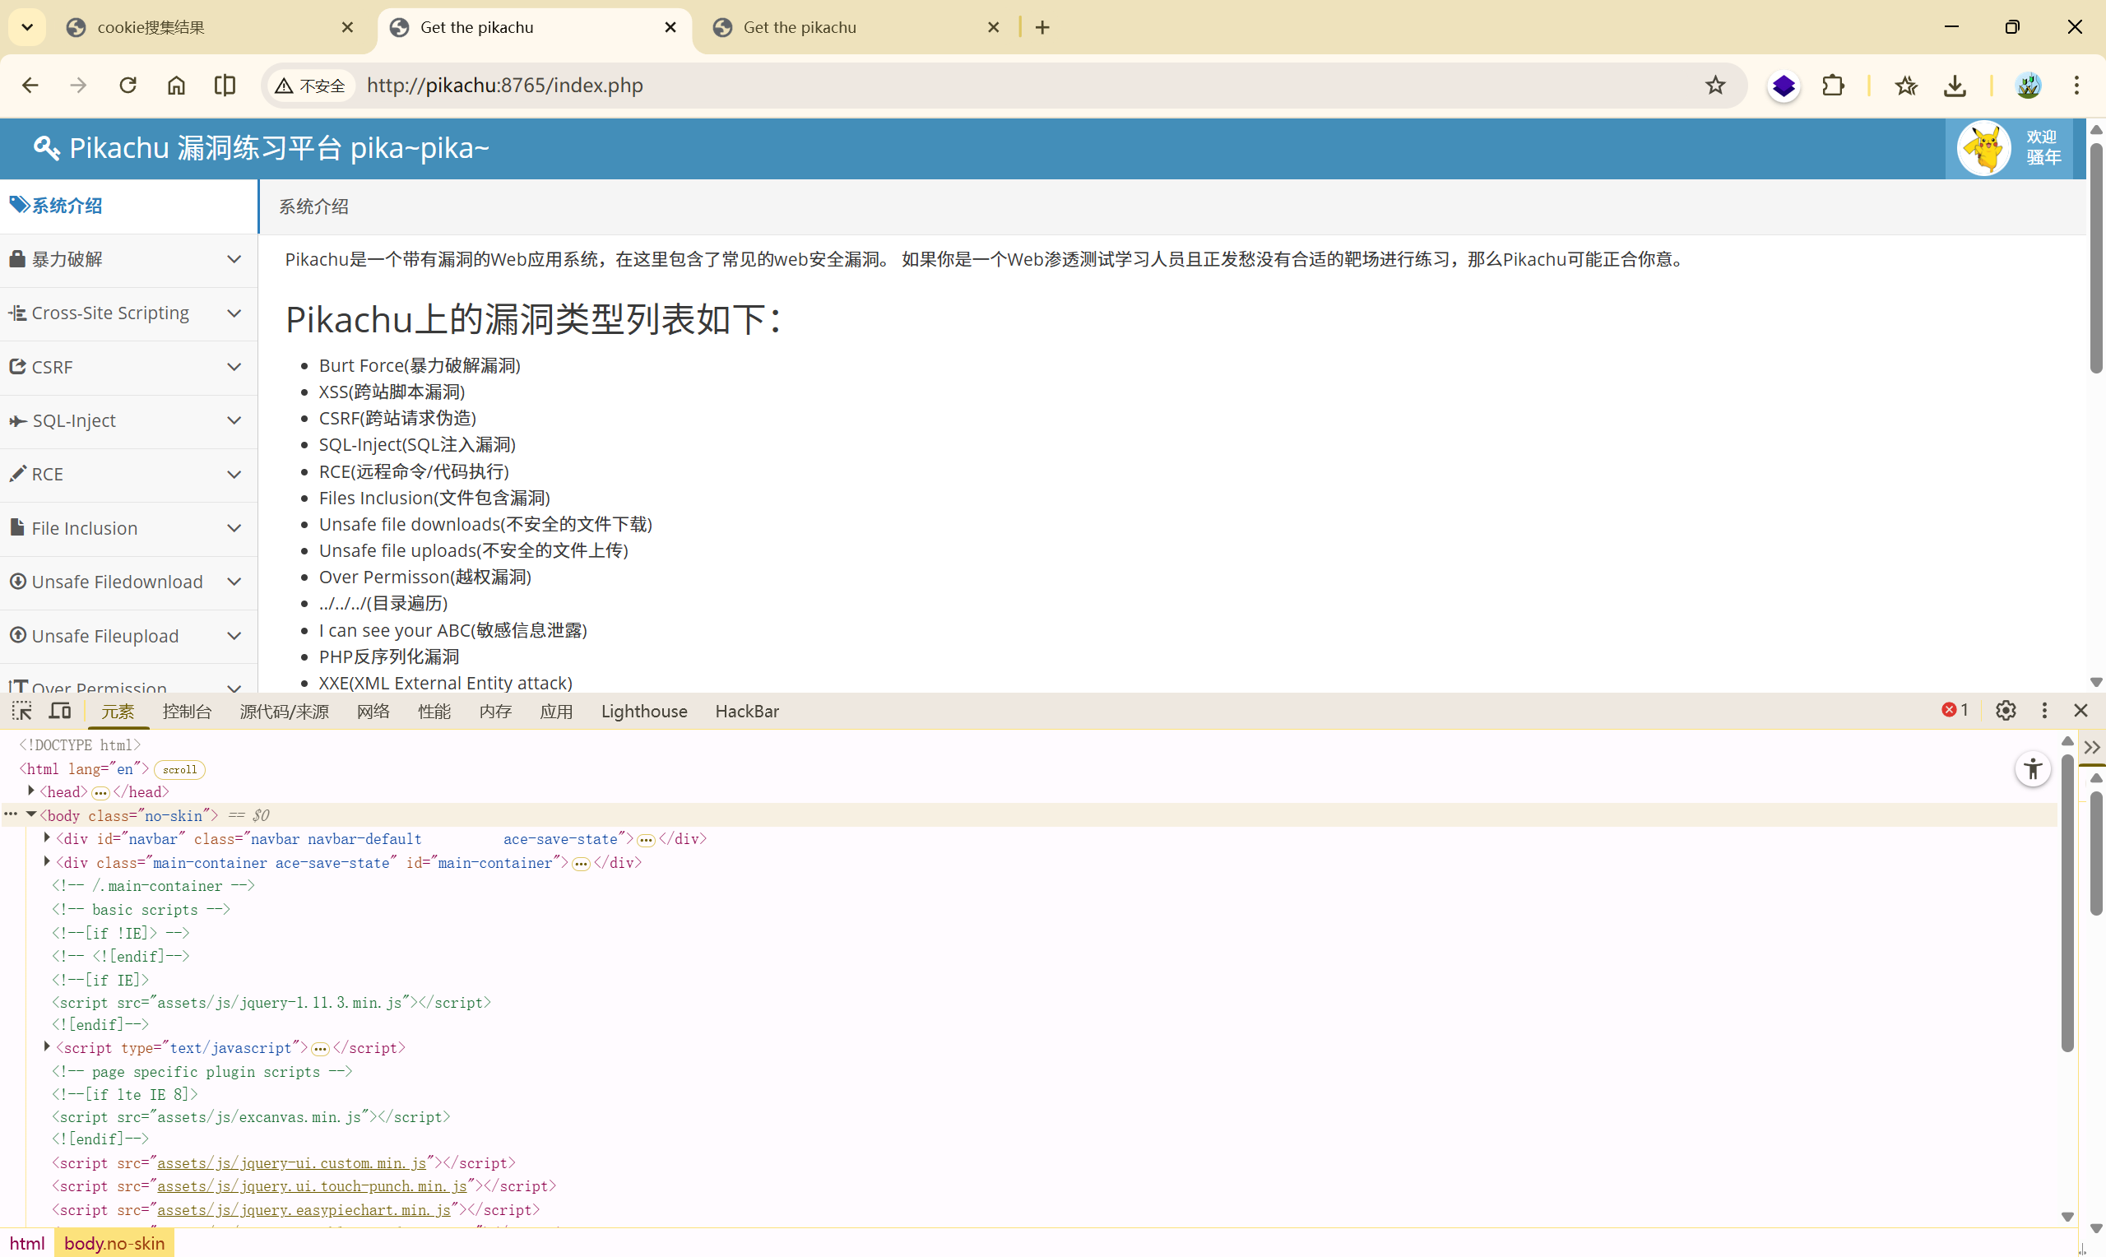
Task: Go to browser home page icon
Action: pyautogui.click(x=176, y=86)
